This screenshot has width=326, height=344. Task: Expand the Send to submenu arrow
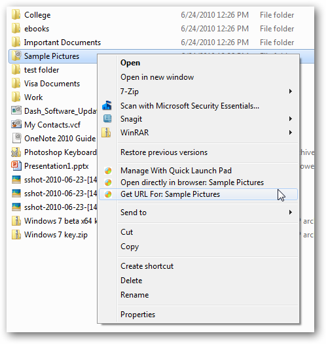click(x=291, y=213)
